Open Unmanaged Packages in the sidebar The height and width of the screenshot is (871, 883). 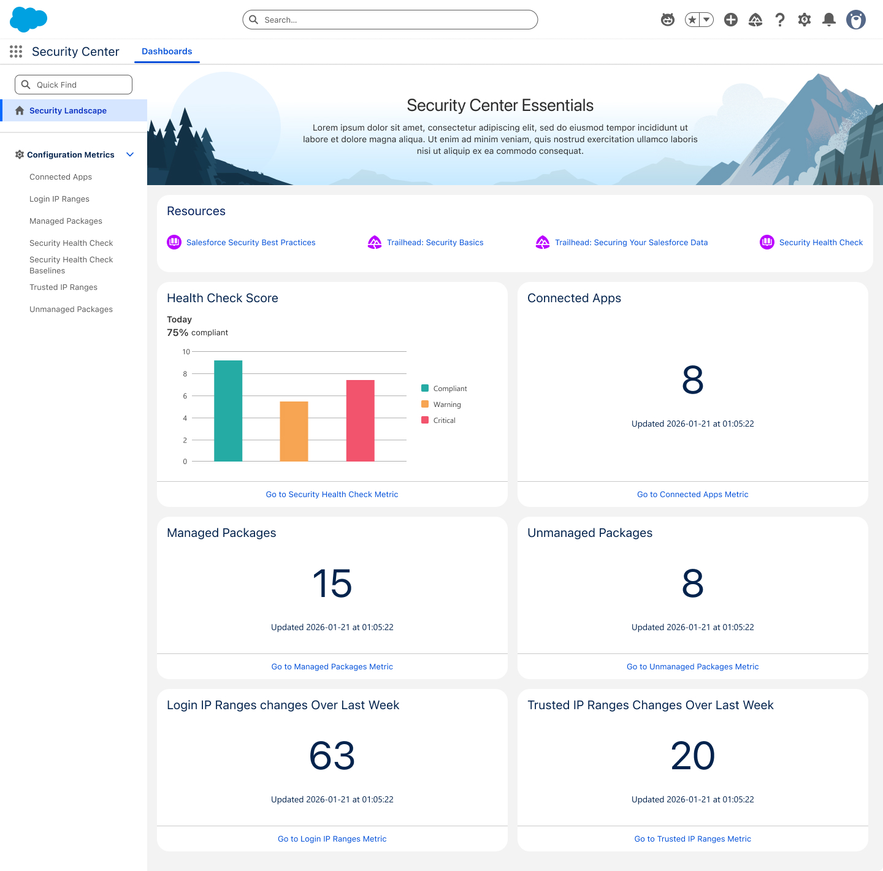point(71,310)
